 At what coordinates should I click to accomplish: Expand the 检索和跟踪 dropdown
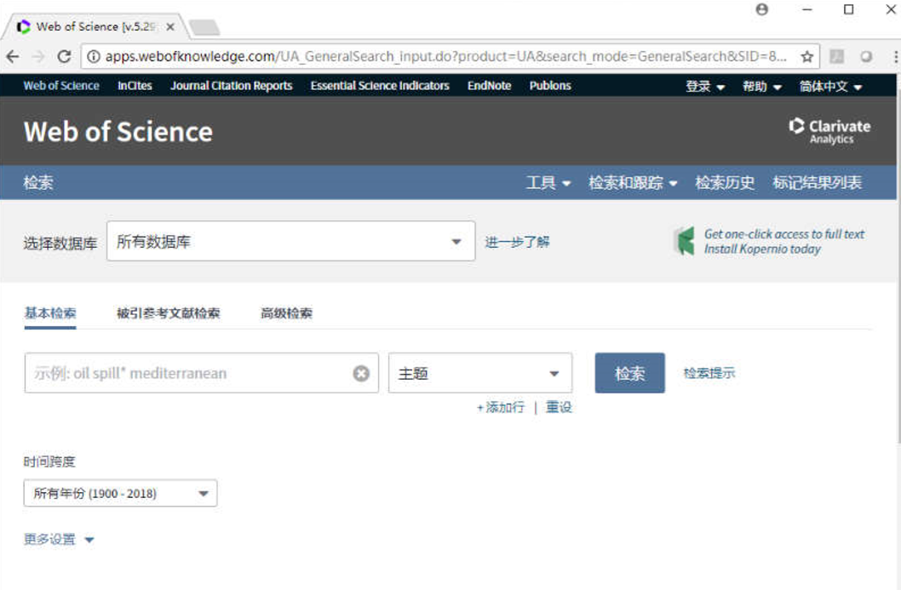click(x=633, y=183)
